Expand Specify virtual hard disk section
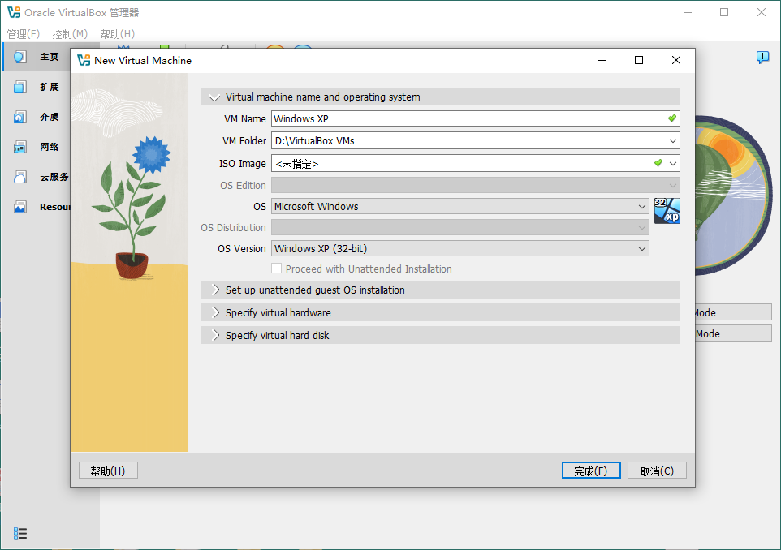This screenshot has height=550, width=781. [x=277, y=335]
